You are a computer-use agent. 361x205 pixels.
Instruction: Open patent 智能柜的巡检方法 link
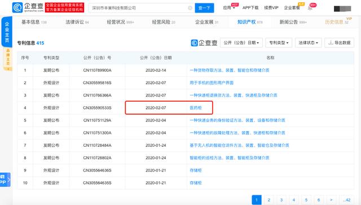point(230,158)
